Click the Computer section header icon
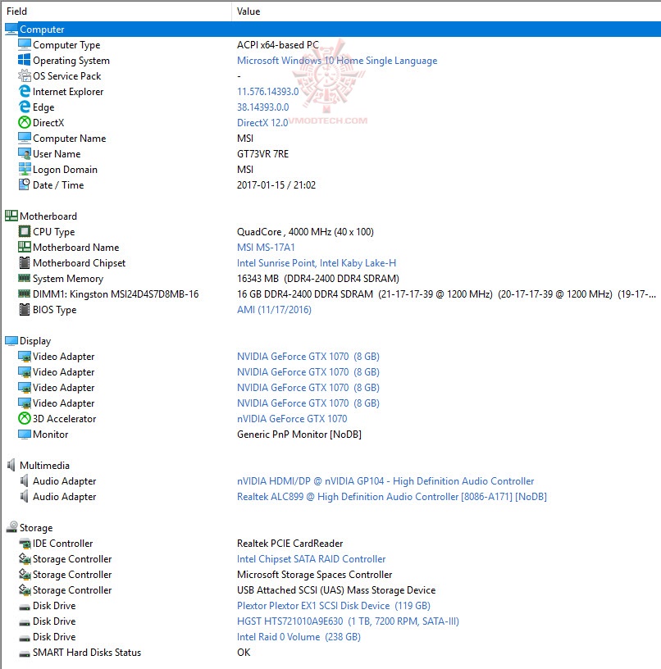The width and height of the screenshot is (661, 669). click(11, 30)
